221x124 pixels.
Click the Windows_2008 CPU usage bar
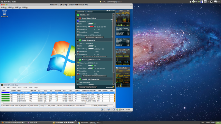pyautogui.click(x=91, y=66)
